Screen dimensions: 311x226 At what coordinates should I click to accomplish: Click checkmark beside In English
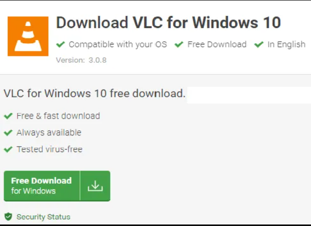pyautogui.click(x=259, y=44)
